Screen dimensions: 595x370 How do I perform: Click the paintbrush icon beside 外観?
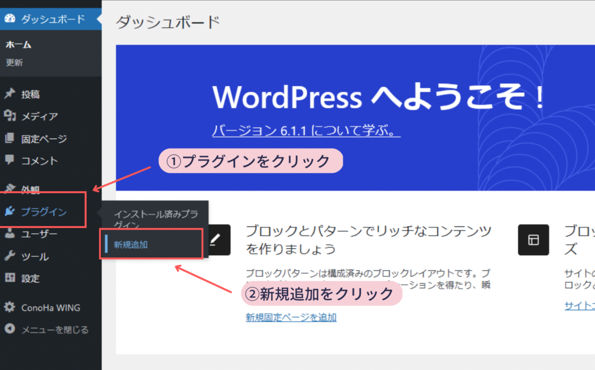point(10,188)
